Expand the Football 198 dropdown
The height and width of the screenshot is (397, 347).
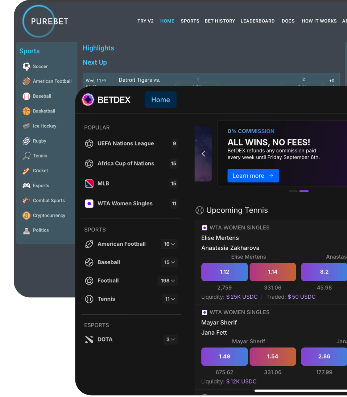(168, 281)
